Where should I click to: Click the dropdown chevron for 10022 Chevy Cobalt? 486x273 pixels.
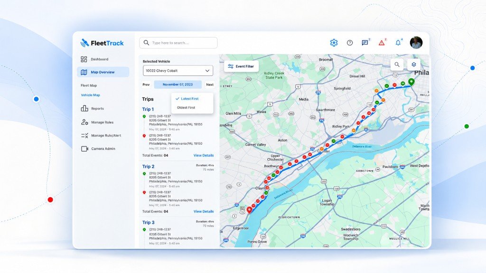click(x=207, y=71)
